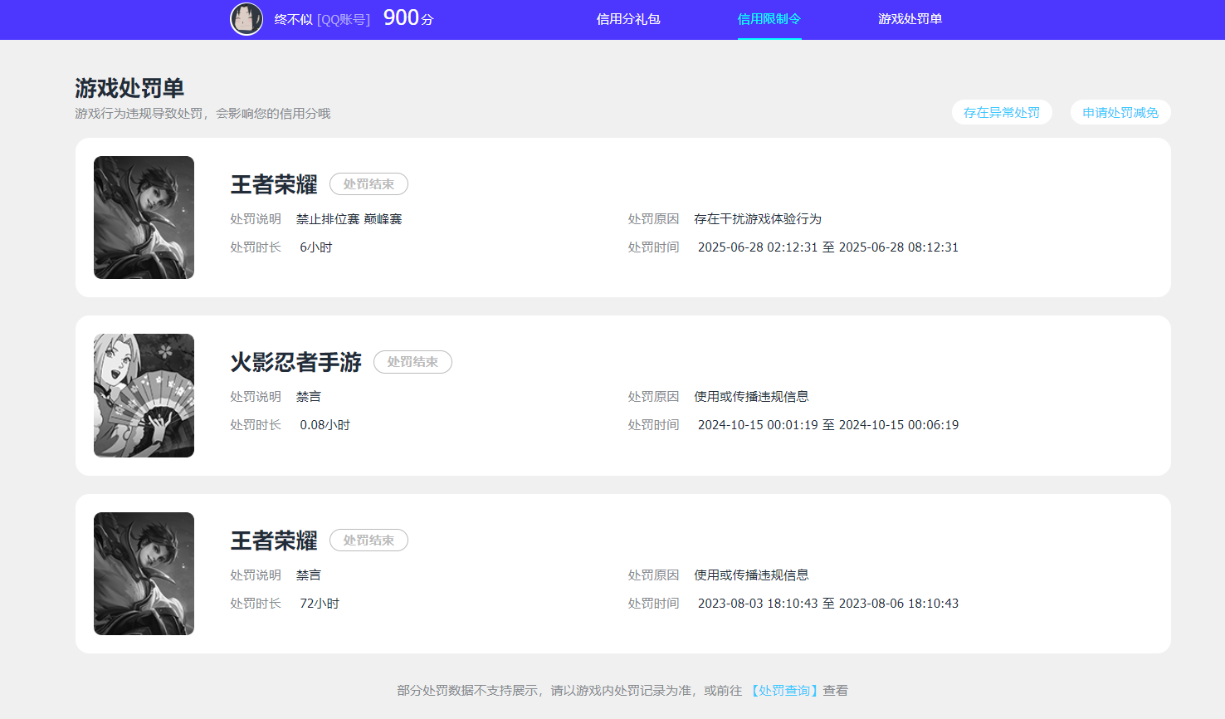This screenshot has height=719, width=1225.
Task: Click the 900分 credit score display
Action: [406, 17]
